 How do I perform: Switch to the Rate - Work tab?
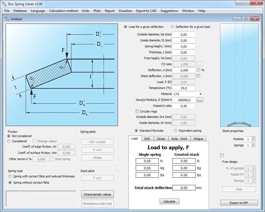click(x=179, y=139)
